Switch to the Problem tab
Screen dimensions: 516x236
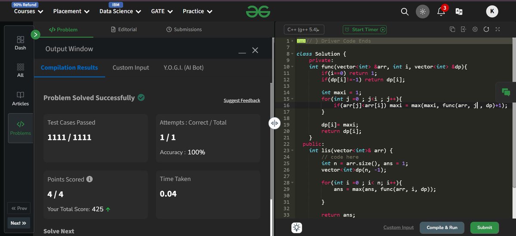pyautogui.click(x=63, y=30)
